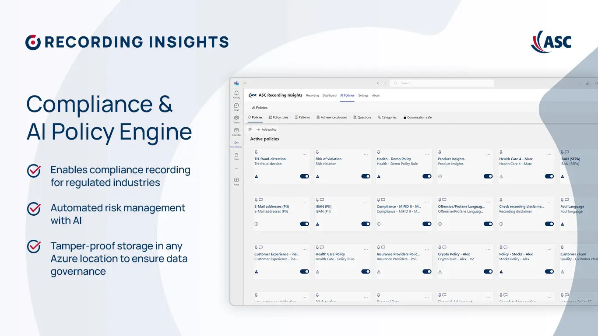
Task: Open the Adherence phrases section
Action: [331, 117]
